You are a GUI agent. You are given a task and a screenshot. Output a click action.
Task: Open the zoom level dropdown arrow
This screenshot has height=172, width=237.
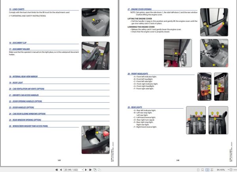click(x=228, y=170)
